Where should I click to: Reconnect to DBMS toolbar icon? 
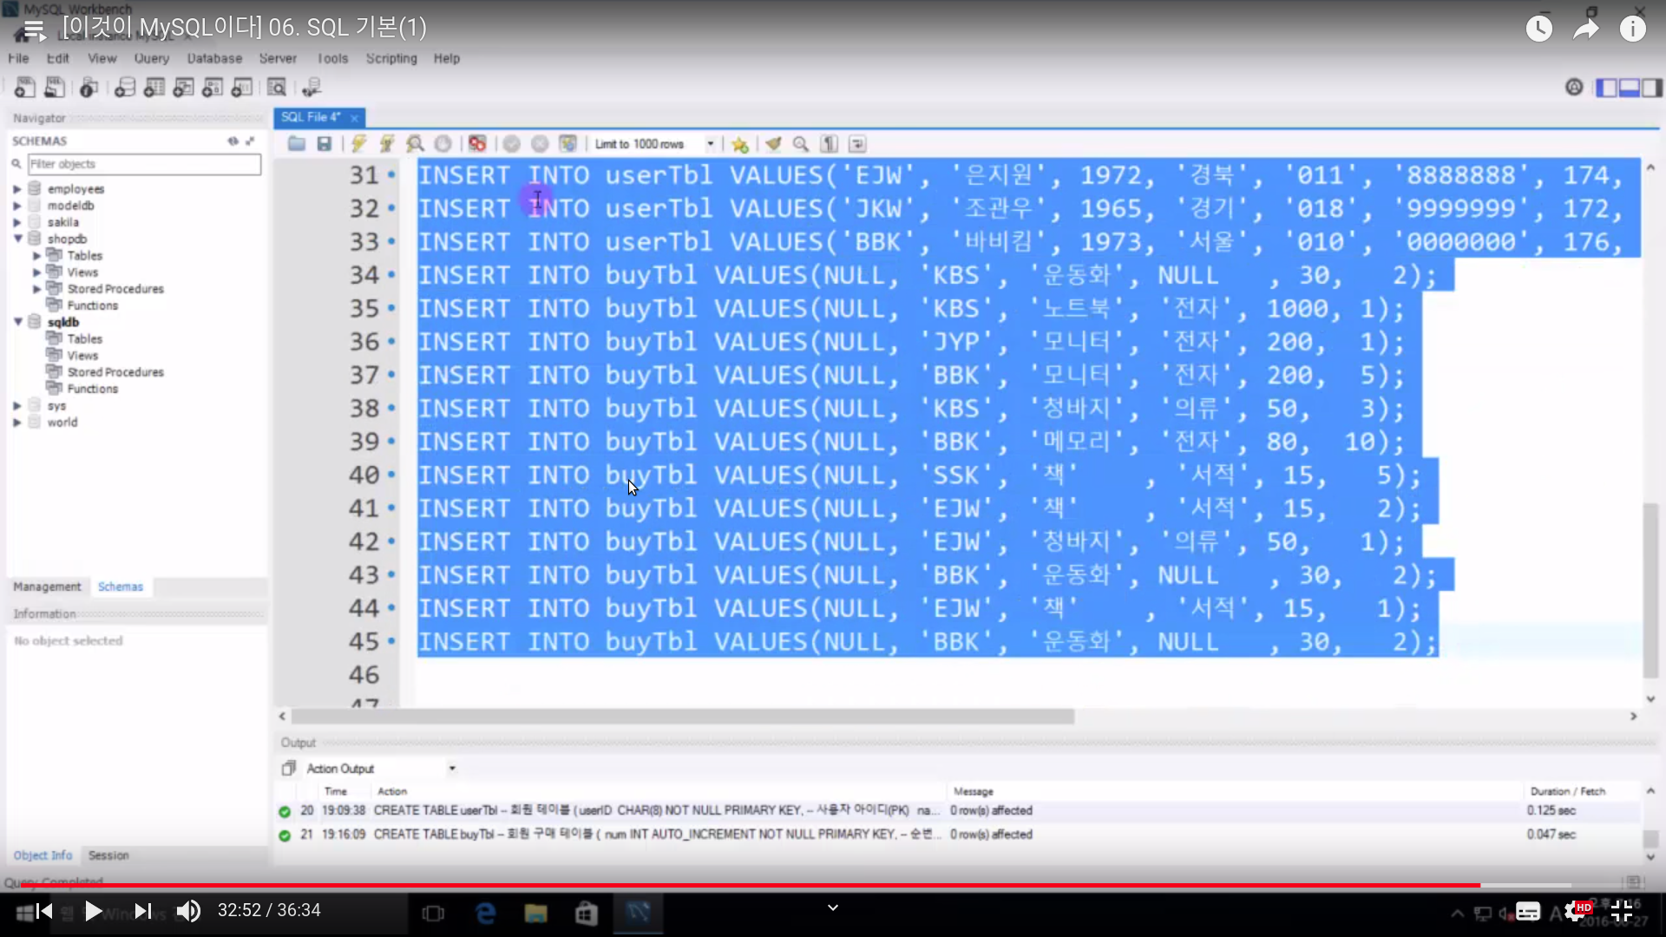312,88
